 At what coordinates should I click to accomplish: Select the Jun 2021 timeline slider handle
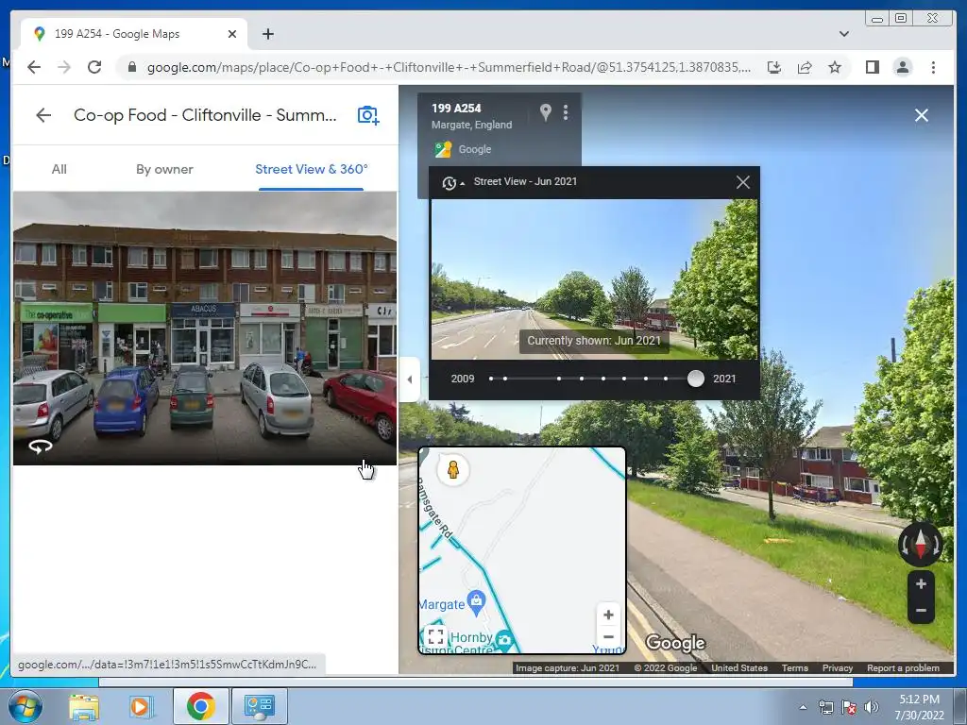[696, 379]
